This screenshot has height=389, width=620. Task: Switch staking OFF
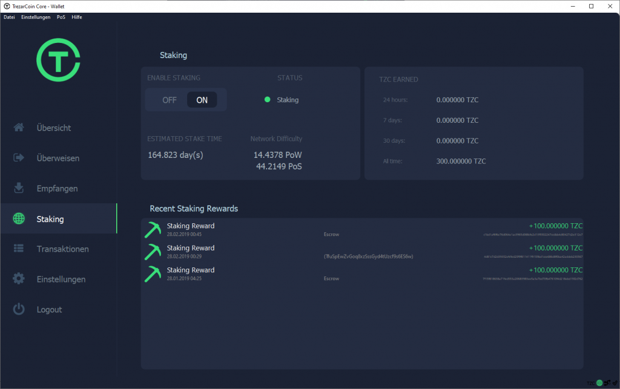click(170, 100)
